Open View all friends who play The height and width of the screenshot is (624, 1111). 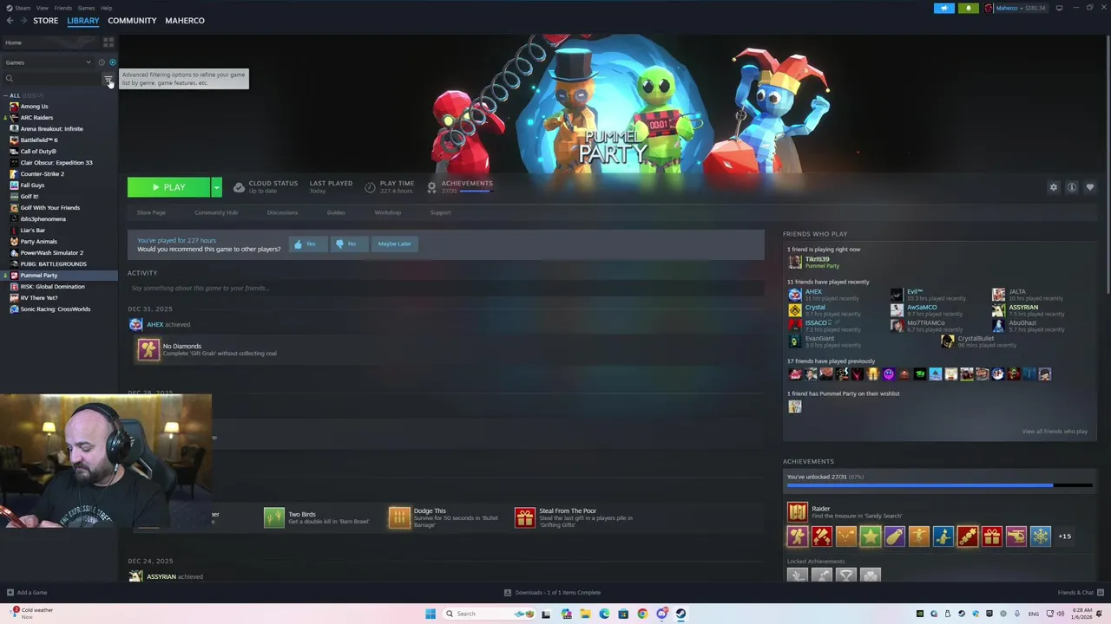(x=1055, y=432)
